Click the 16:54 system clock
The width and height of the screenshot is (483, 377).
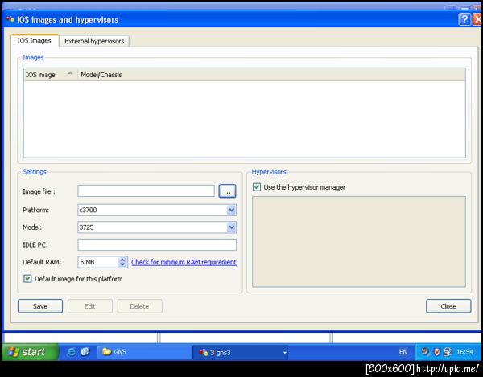[x=464, y=352]
